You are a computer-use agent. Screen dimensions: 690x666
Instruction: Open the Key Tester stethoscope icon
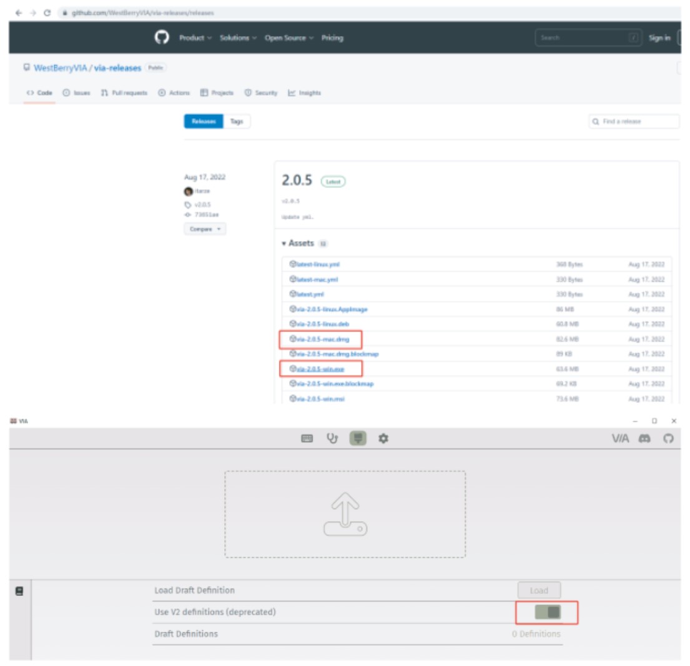coord(332,439)
